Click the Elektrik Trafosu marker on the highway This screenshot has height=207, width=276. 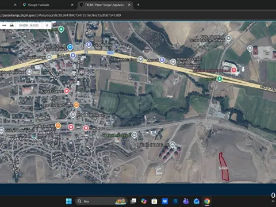(140, 59)
